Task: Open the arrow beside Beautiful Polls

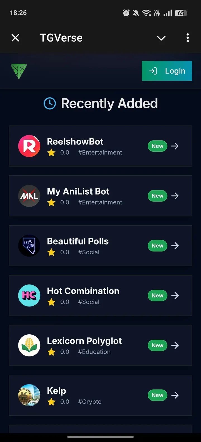Action: pos(175,245)
